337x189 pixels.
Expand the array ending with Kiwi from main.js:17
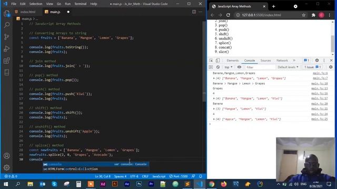tap(214, 99)
